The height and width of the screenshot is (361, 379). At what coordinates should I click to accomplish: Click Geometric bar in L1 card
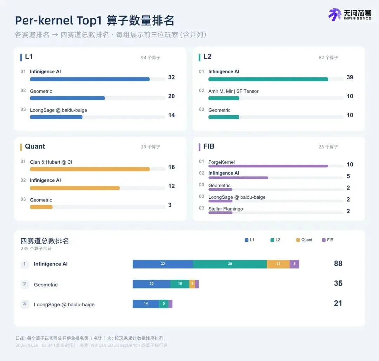(67, 98)
